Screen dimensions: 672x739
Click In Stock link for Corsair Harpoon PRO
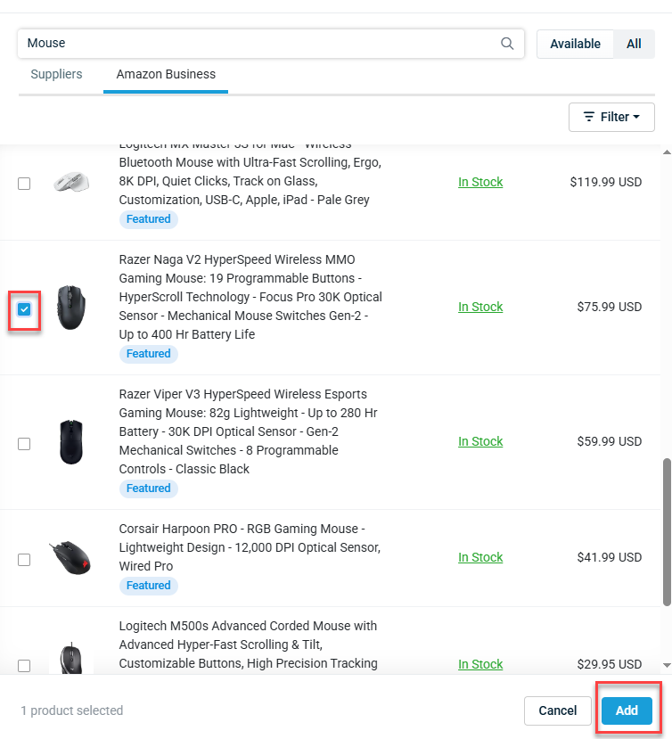pyautogui.click(x=480, y=557)
